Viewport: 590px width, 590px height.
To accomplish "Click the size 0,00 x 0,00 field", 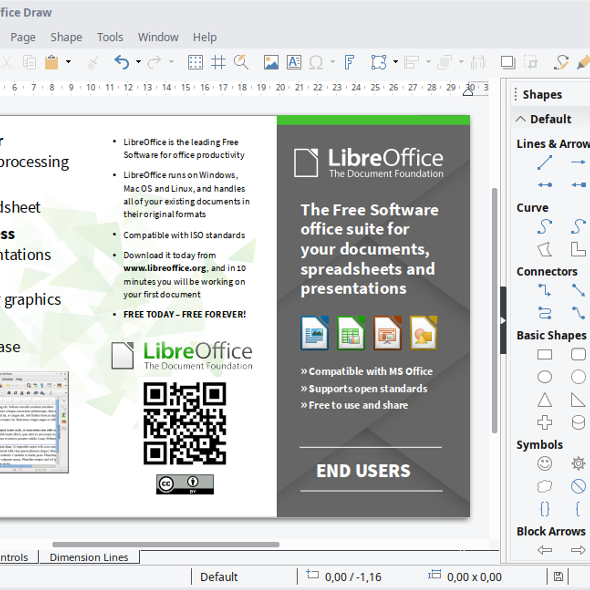I will coord(465,577).
